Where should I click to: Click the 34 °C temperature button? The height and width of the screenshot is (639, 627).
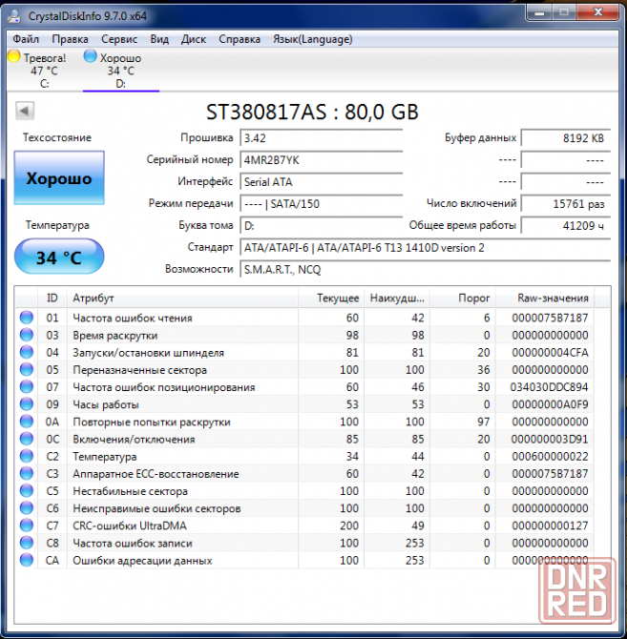[x=59, y=258]
